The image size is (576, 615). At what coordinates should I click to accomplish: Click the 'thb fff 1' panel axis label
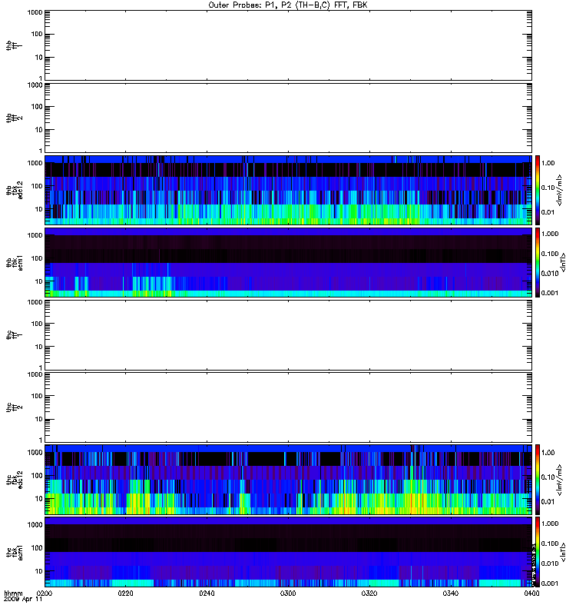(15, 45)
